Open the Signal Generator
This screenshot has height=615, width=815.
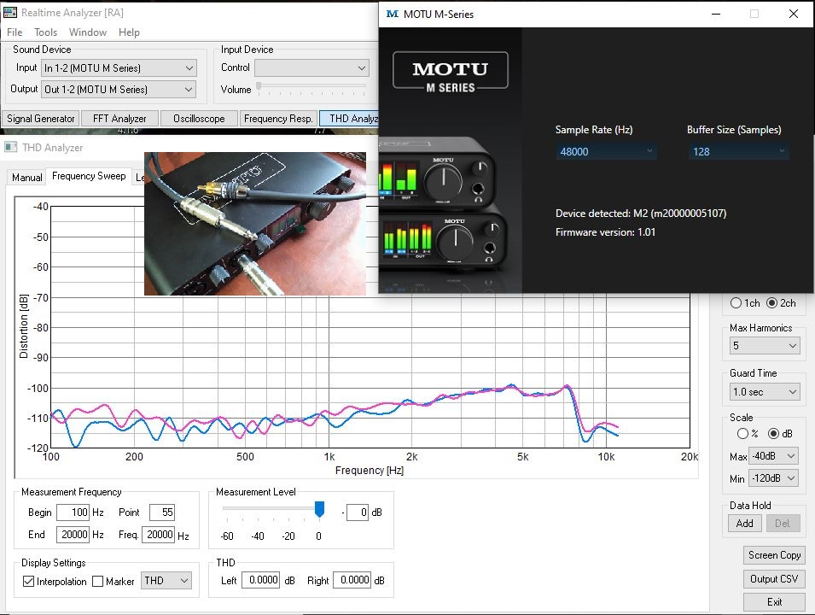[x=41, y=119]
